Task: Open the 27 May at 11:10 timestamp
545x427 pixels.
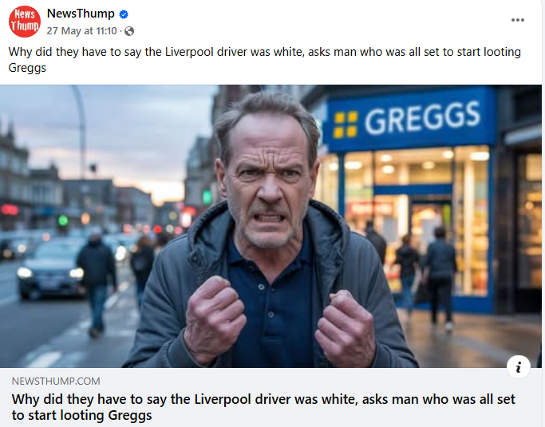Action: click(81, 31)
